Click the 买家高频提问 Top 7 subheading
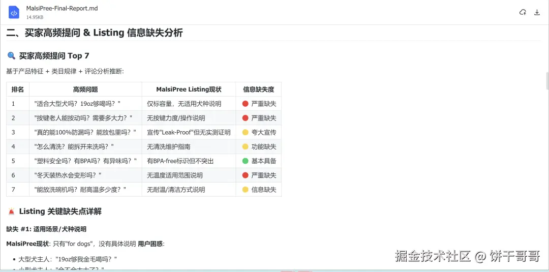The height and width of the screenshot is (272, 549). pyautogui.click(x=54, y=55)
